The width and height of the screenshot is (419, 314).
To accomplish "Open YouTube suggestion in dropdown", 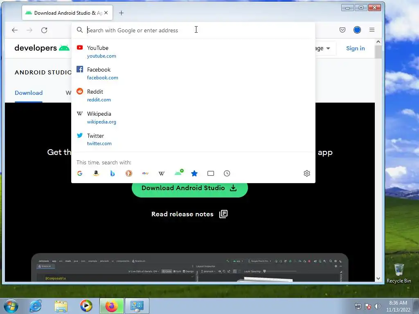I will point(193,52).
